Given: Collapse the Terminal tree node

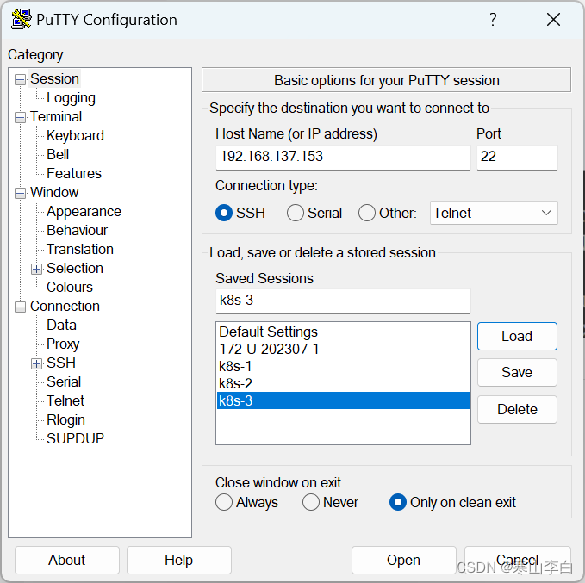Looking at the screenshot, I should 20,117.
